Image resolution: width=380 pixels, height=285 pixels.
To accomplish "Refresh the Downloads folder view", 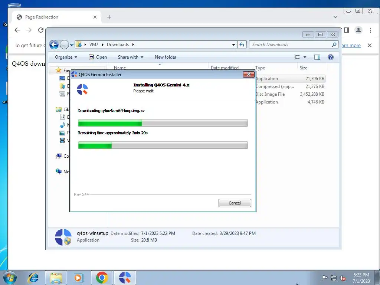I will tap(242, 45).
